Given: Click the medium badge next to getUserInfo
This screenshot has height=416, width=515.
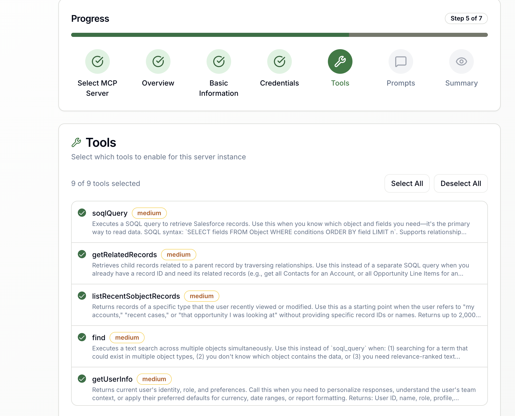Looking at the screenshot, I should tap(154, 379).
